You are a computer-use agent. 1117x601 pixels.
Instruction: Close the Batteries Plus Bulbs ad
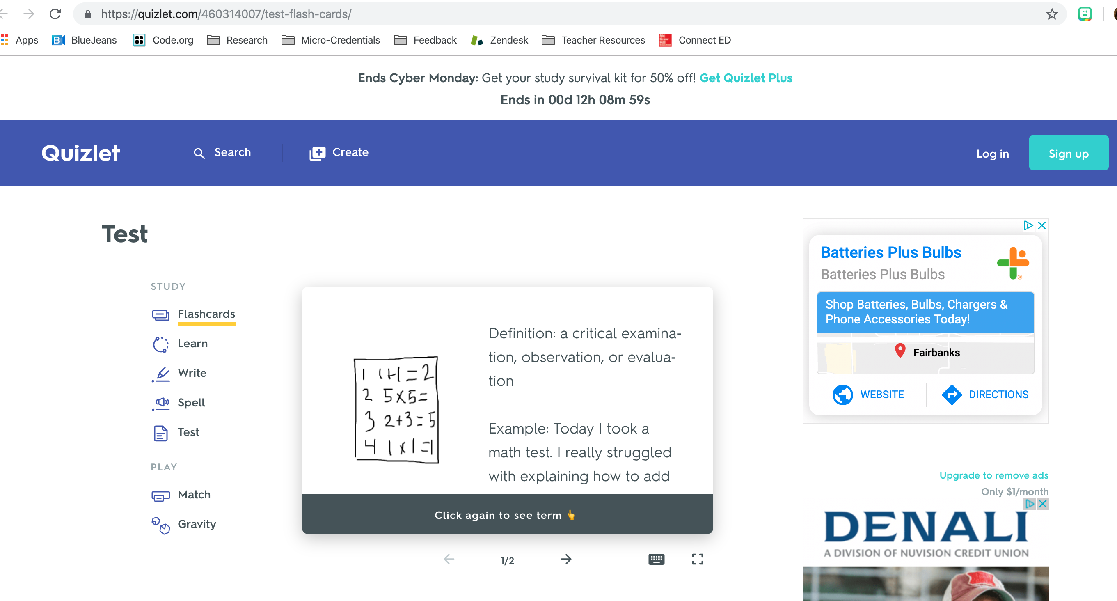click(1041, 225)
